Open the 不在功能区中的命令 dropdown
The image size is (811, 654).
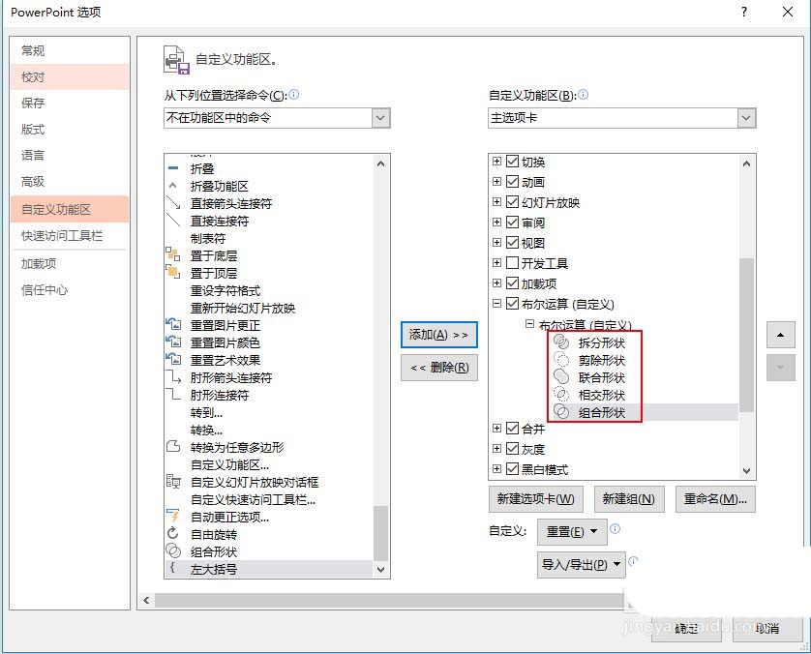click(x=380, y=116)
